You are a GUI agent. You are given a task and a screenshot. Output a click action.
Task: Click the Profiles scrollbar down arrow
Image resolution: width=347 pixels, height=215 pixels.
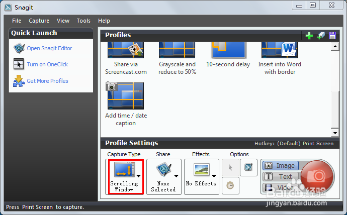tap(335, 133)
